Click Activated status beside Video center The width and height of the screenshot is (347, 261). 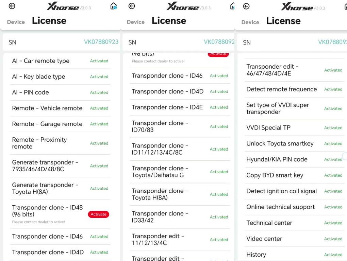(x=333, y=239)
